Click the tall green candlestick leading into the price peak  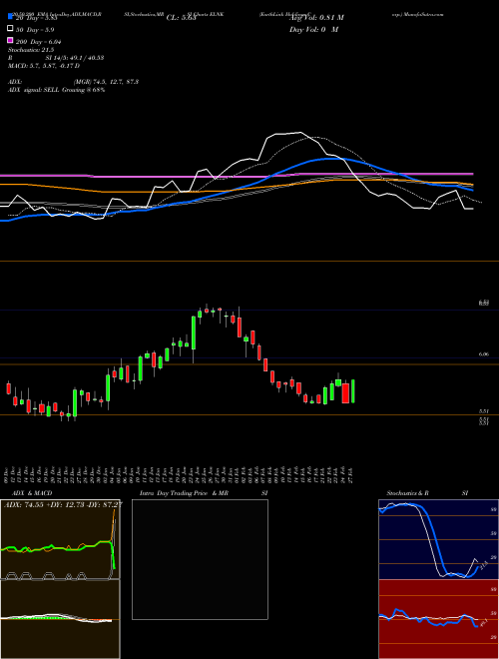(194, 332)
